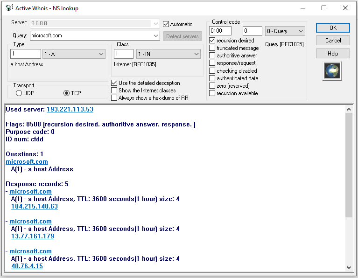Open microsoft.com link under Questions
Viewport: 358px width, 278px height.
pyautogui.click(x=27, y=161)
